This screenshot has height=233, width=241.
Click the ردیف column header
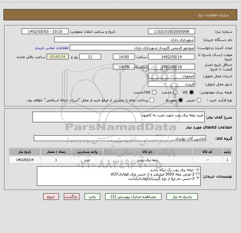227,152
